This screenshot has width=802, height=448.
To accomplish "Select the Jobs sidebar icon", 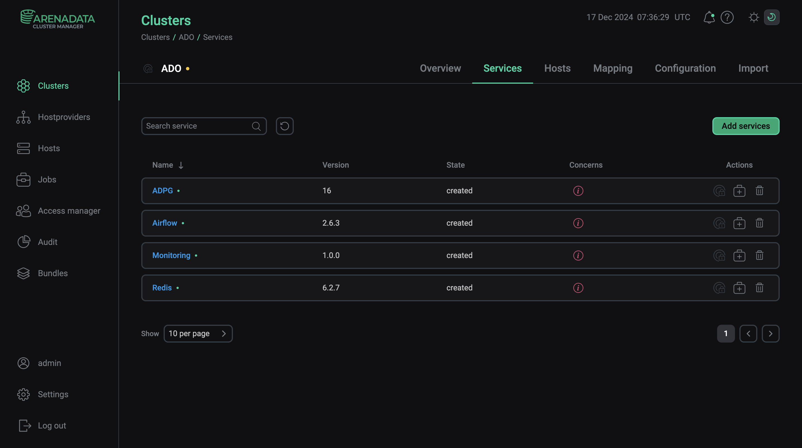I will point(47,180).
